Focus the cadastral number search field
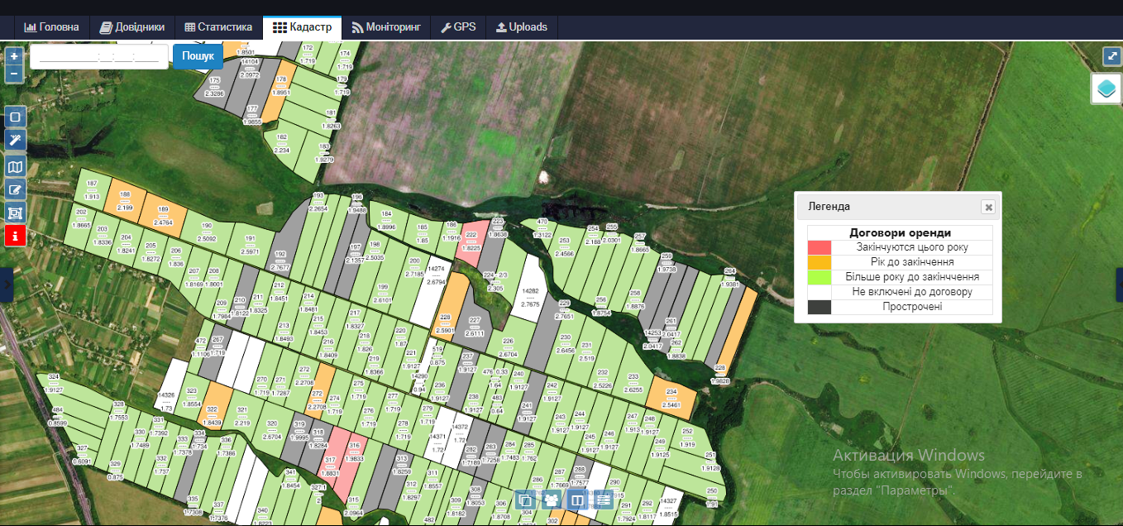The image size is (1123, 526). click(99, 56)
